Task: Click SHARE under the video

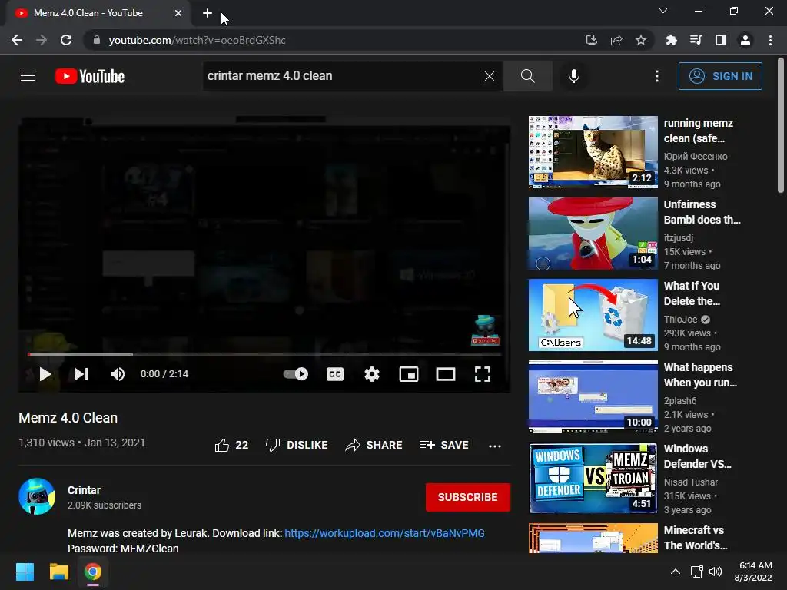Action: pos(374,445)
